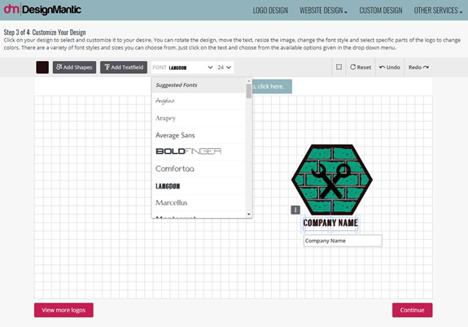Viewport: 468px width, 327px height.
Task: Toggle the grid view icon
Action: pos(339,68)
